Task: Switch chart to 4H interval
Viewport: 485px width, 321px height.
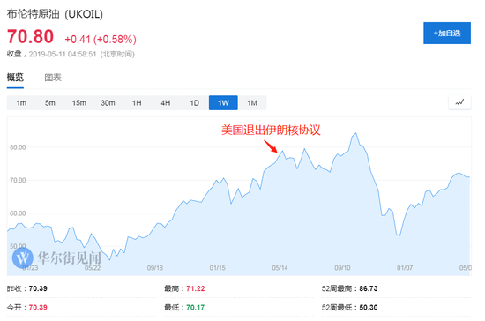Action: coord(166,102)
